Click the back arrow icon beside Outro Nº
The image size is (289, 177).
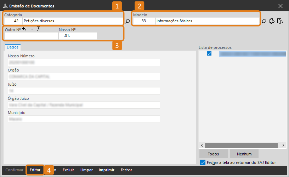click(x=24, y=29)
